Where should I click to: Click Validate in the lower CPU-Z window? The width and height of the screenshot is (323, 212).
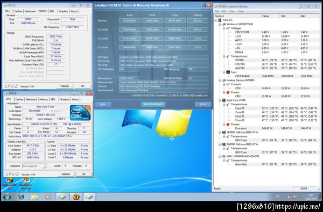(66, 174)
